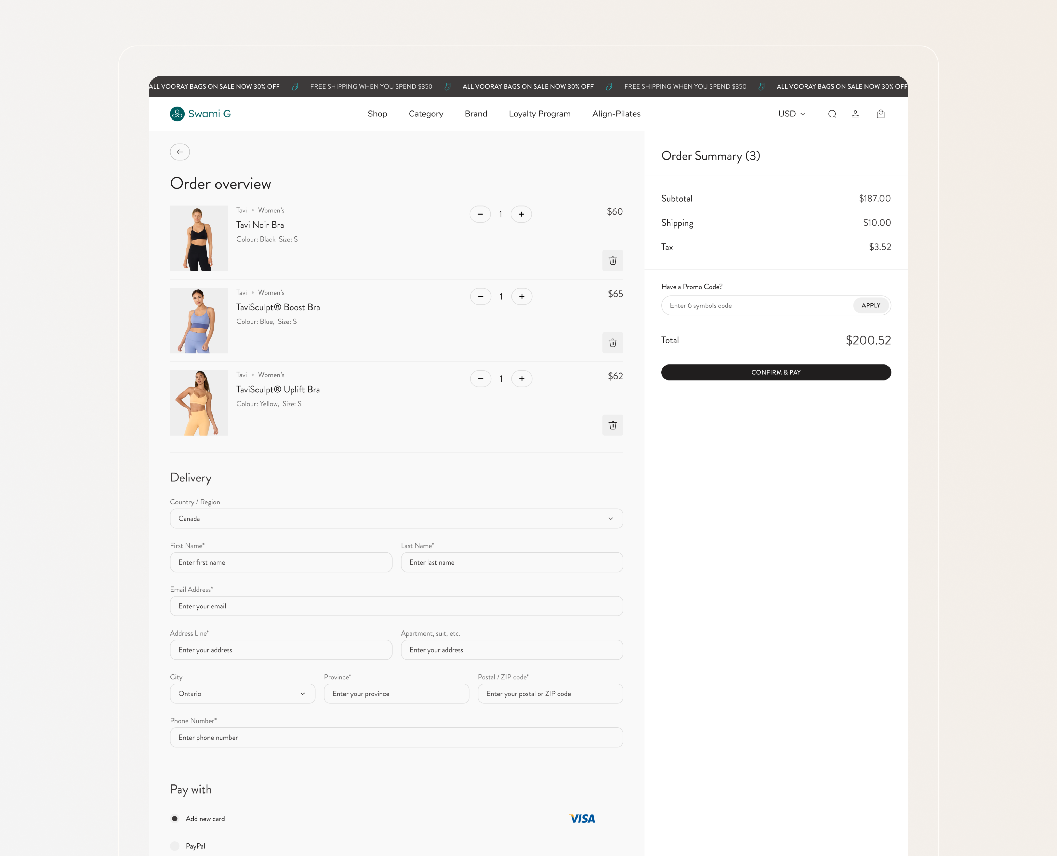
Task: Focus the Postal / ZIP code field
Action: (x=550, y=693)
